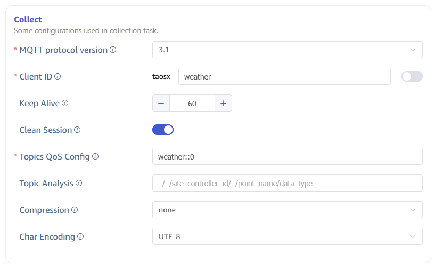
Task: Click the Topic Analysis info icon
Action: (79, 183)
